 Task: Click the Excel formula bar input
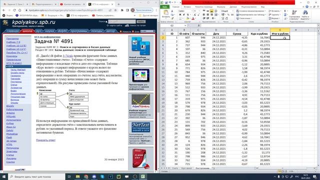pyautogui.click(x=259, y=25)
